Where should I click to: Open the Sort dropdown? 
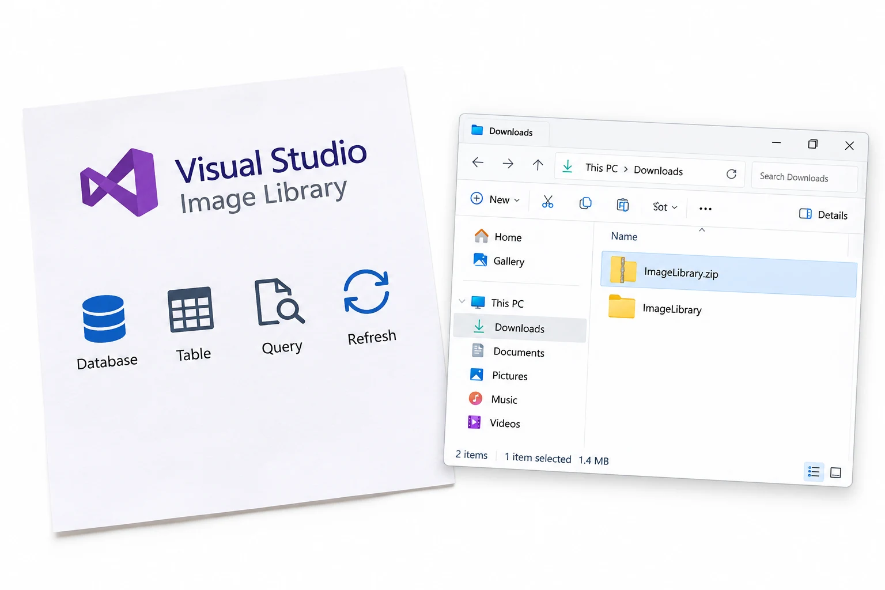665,207
